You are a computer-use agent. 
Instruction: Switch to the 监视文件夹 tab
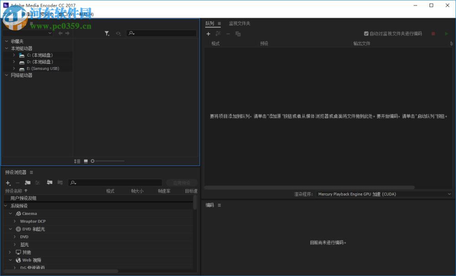click(241, 23)
